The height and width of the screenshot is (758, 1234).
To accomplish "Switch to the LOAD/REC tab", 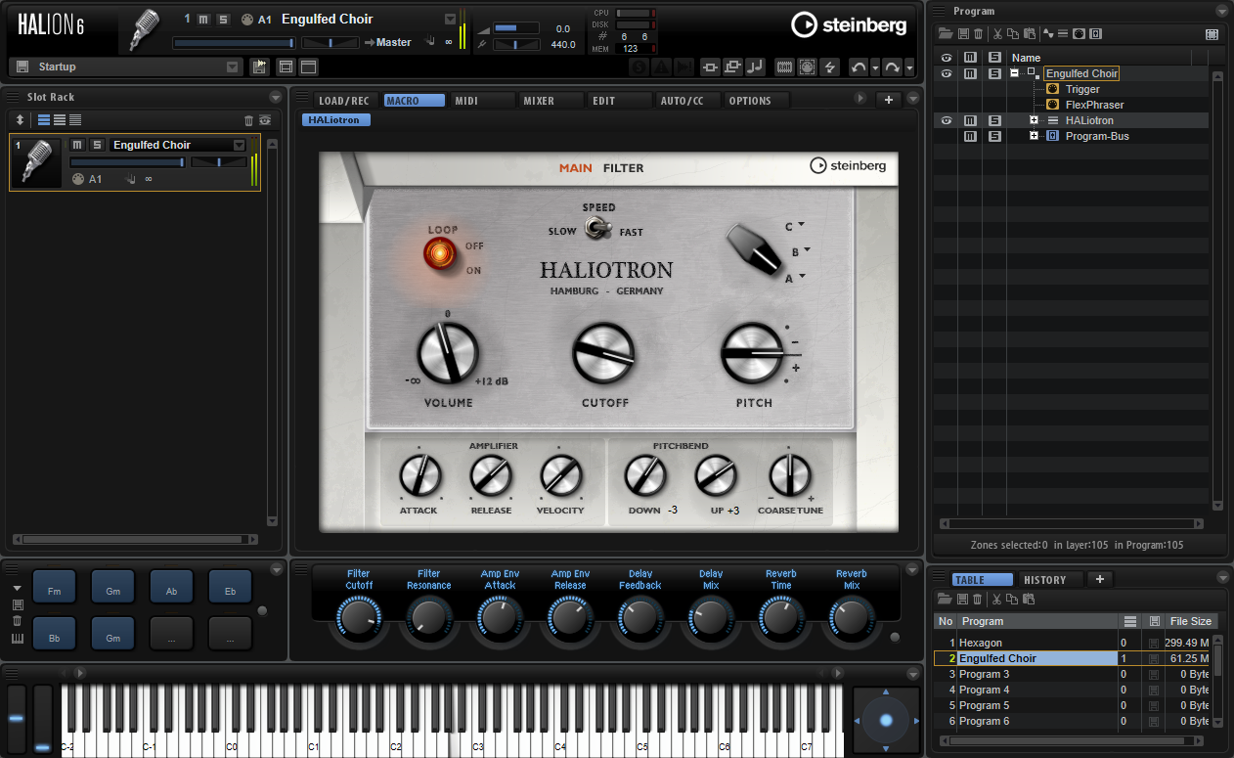I will point(344,101).
